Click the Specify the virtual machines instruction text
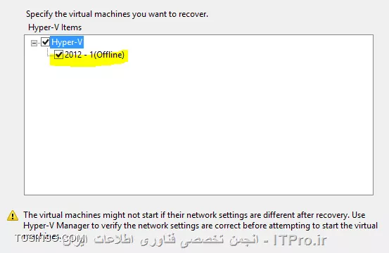The image size is (389, 253). pos(117,14)
